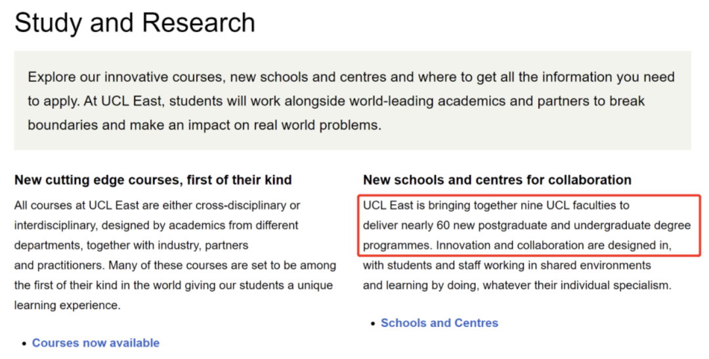Viewport: 709px width, 359px height.
Task: Click bullet point beside Schools and Centres
Action: click(x=373, y=324)
